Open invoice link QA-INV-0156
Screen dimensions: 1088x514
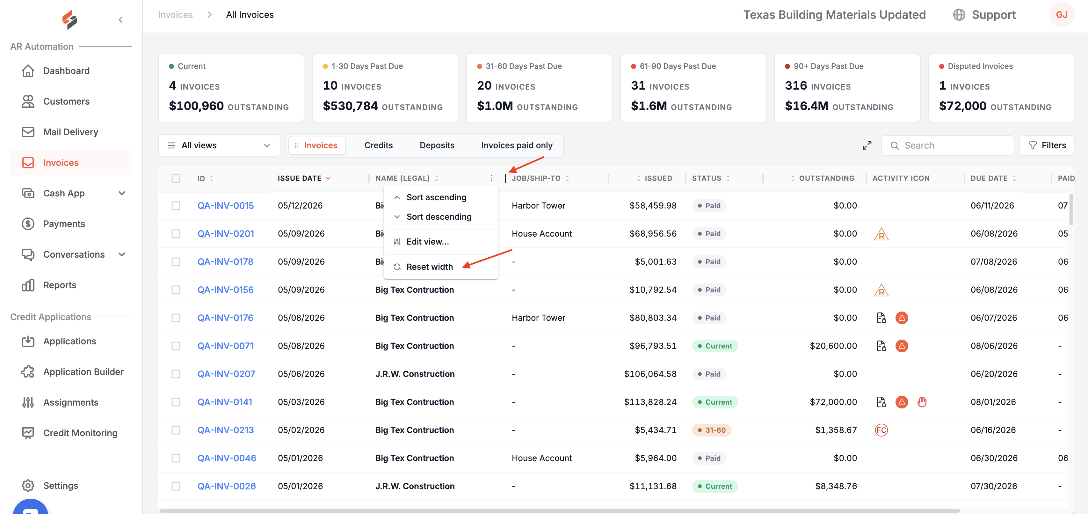(x=226, y=290)
